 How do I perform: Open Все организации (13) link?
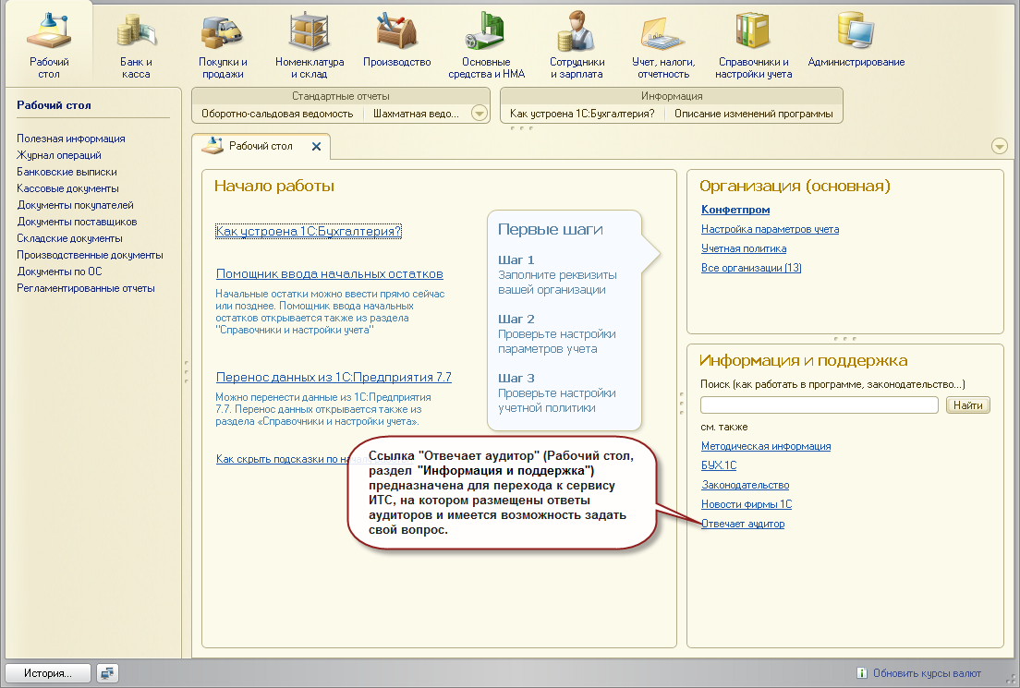[x=751, y=268]
